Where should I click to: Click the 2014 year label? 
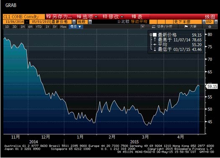(x=34, y=142)
